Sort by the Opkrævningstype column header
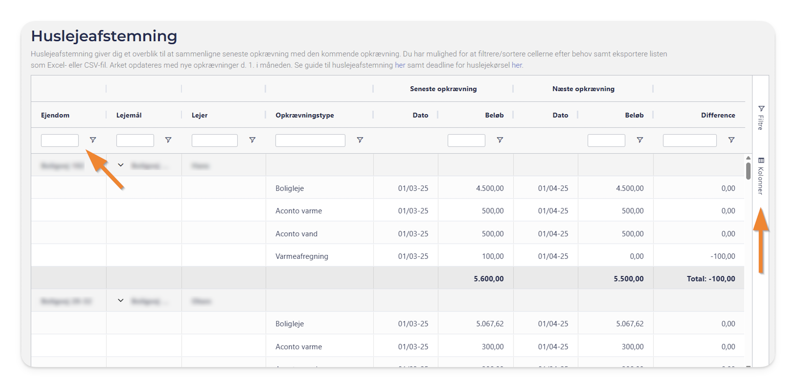Viewport: 796px width, 388px height. pyautogui.click(x=305, y=115)
